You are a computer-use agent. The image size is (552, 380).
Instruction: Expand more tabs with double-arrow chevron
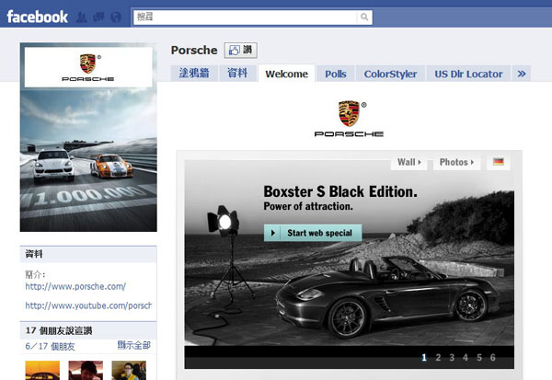(522, 74)
